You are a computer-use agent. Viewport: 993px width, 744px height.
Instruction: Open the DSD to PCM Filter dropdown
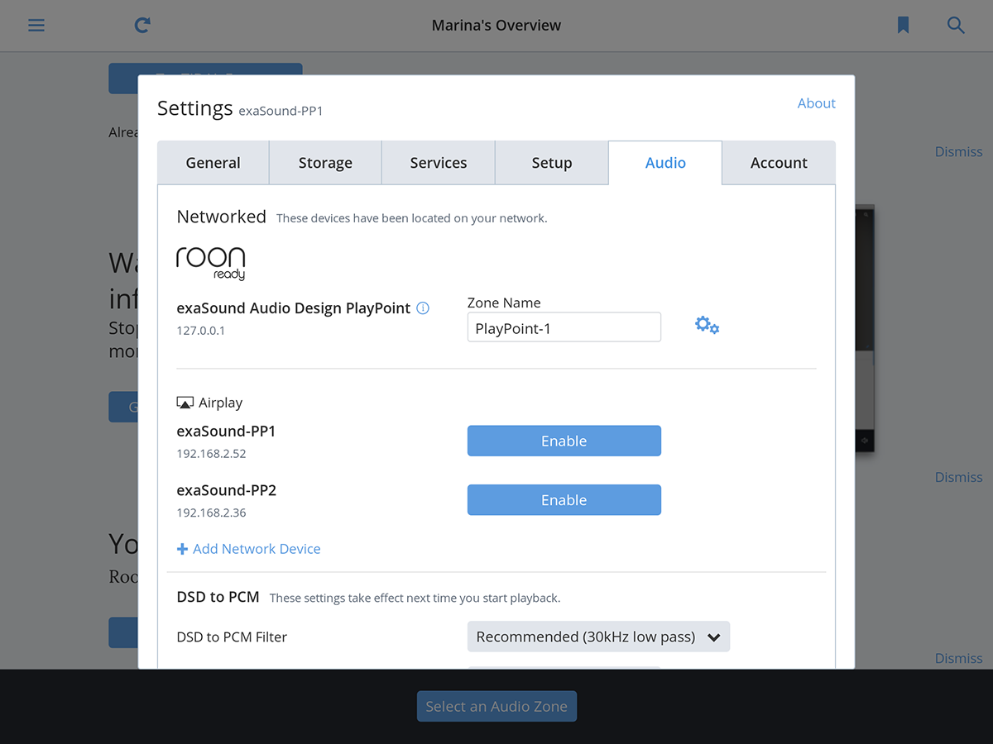pos(599,637)
